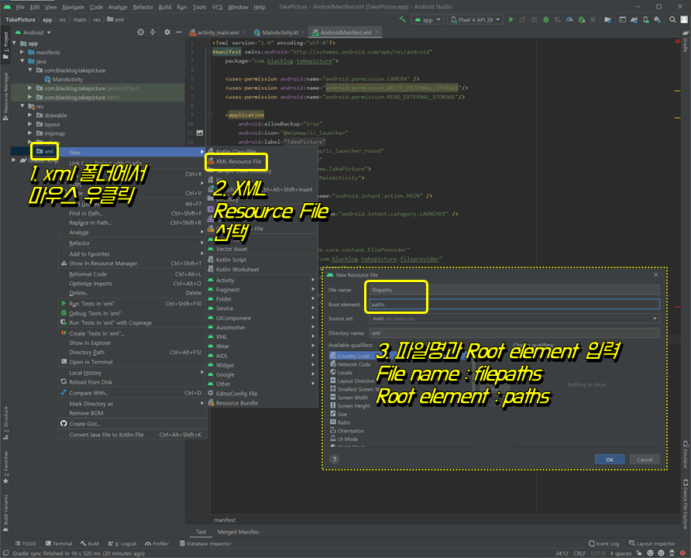Open the Logcat tool window button
The image size is (691, 558).
tap(122, 543)
